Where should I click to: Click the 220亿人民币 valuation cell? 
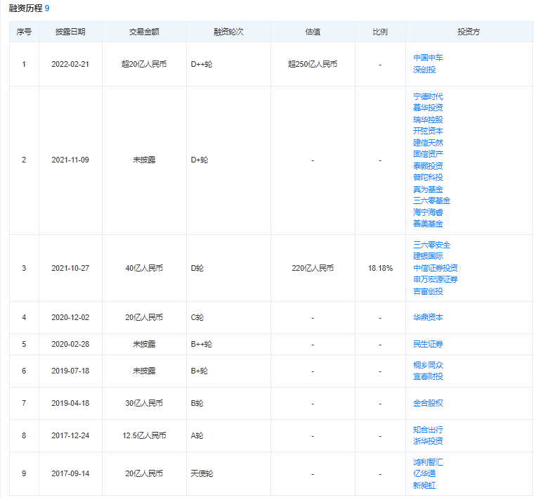[313, 268]
